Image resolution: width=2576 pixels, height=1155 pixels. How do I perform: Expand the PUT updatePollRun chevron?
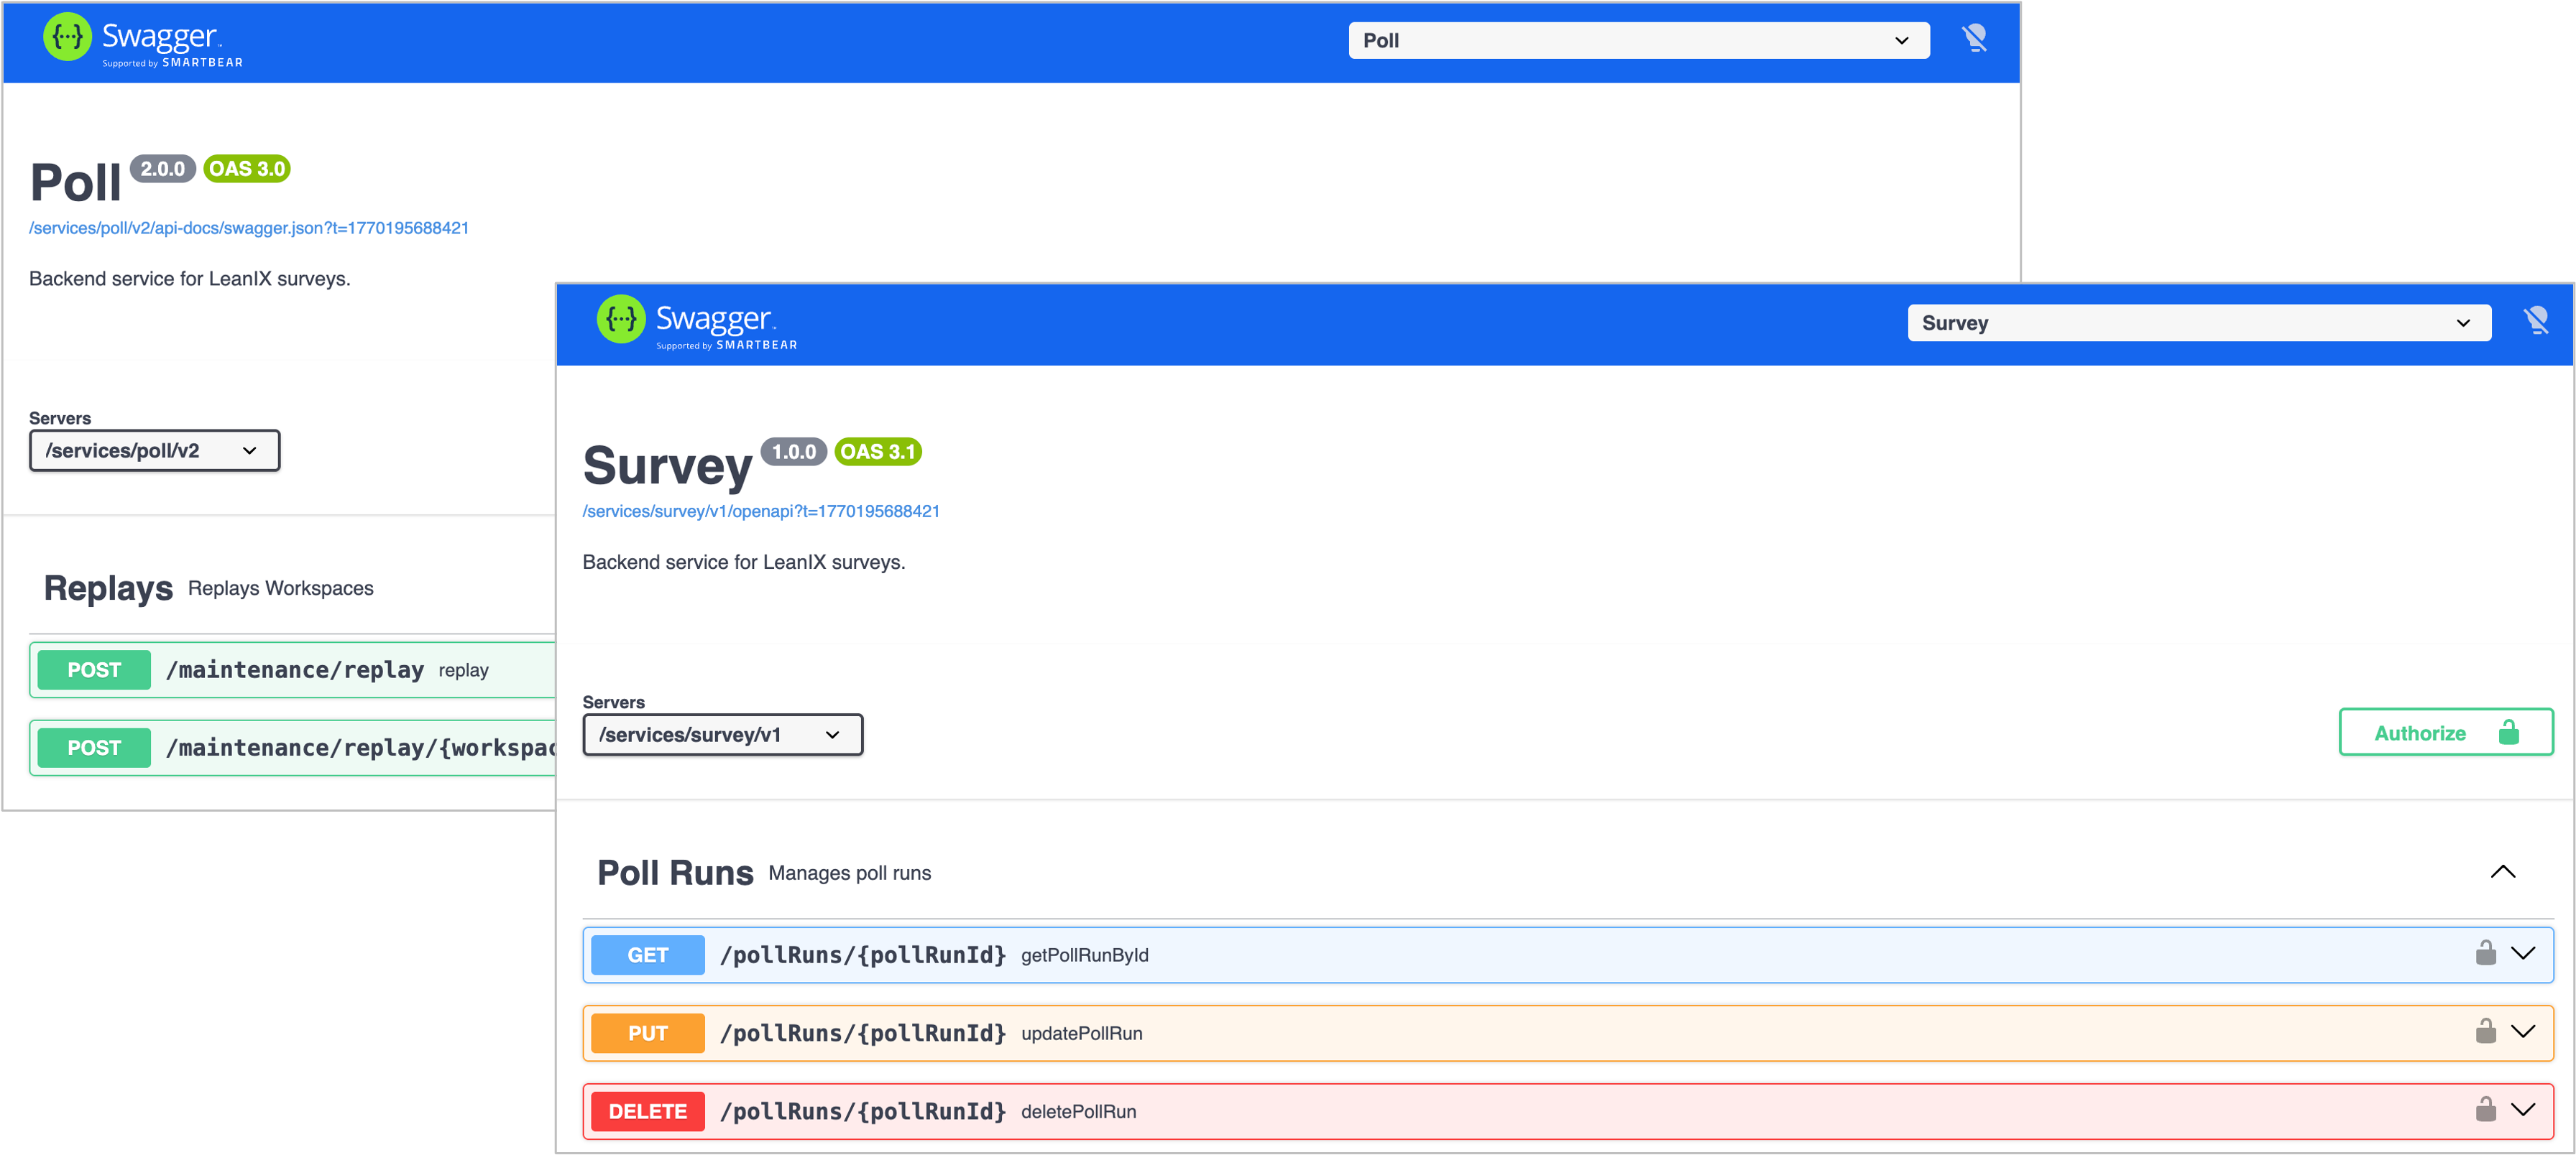coord(2523,1031)
